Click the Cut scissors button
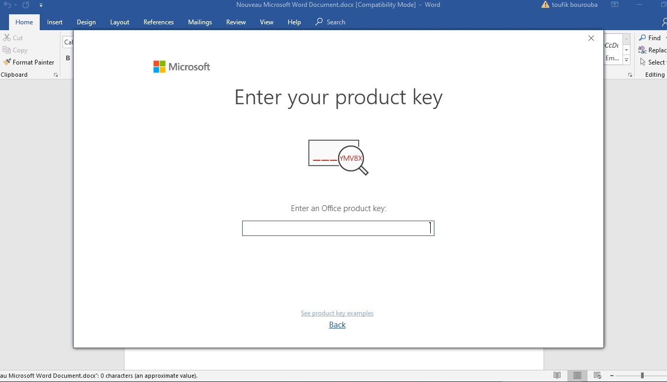Screen dimensions: 667x382 coord(13,38)
